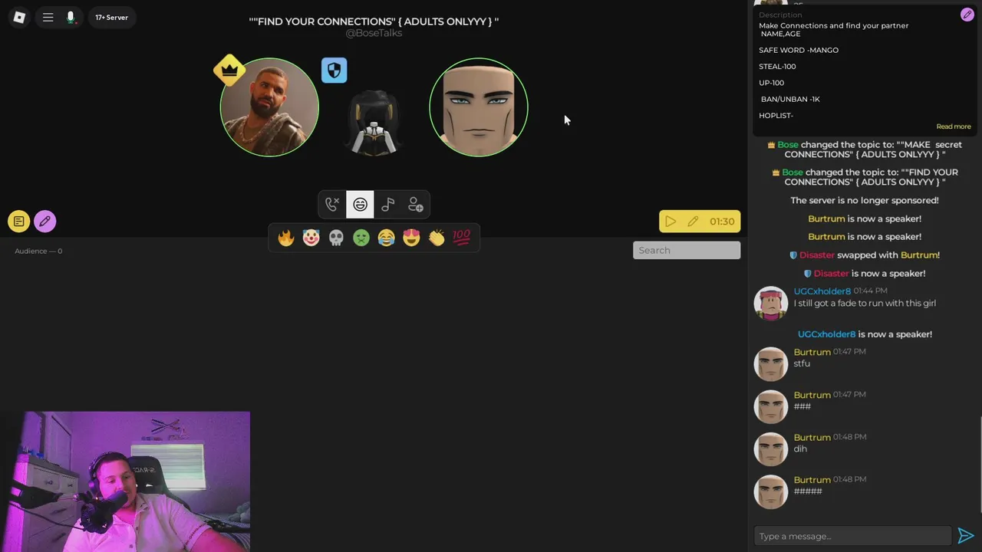Open UGCxholder8 username in chat message
The height and width of the screenshot is (552, 982).
(x=822, y=291)
